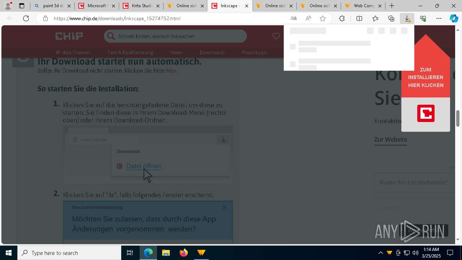The image size is (462, 260).
Task: Click the CHIP logo
Action: tap(69, 36)
